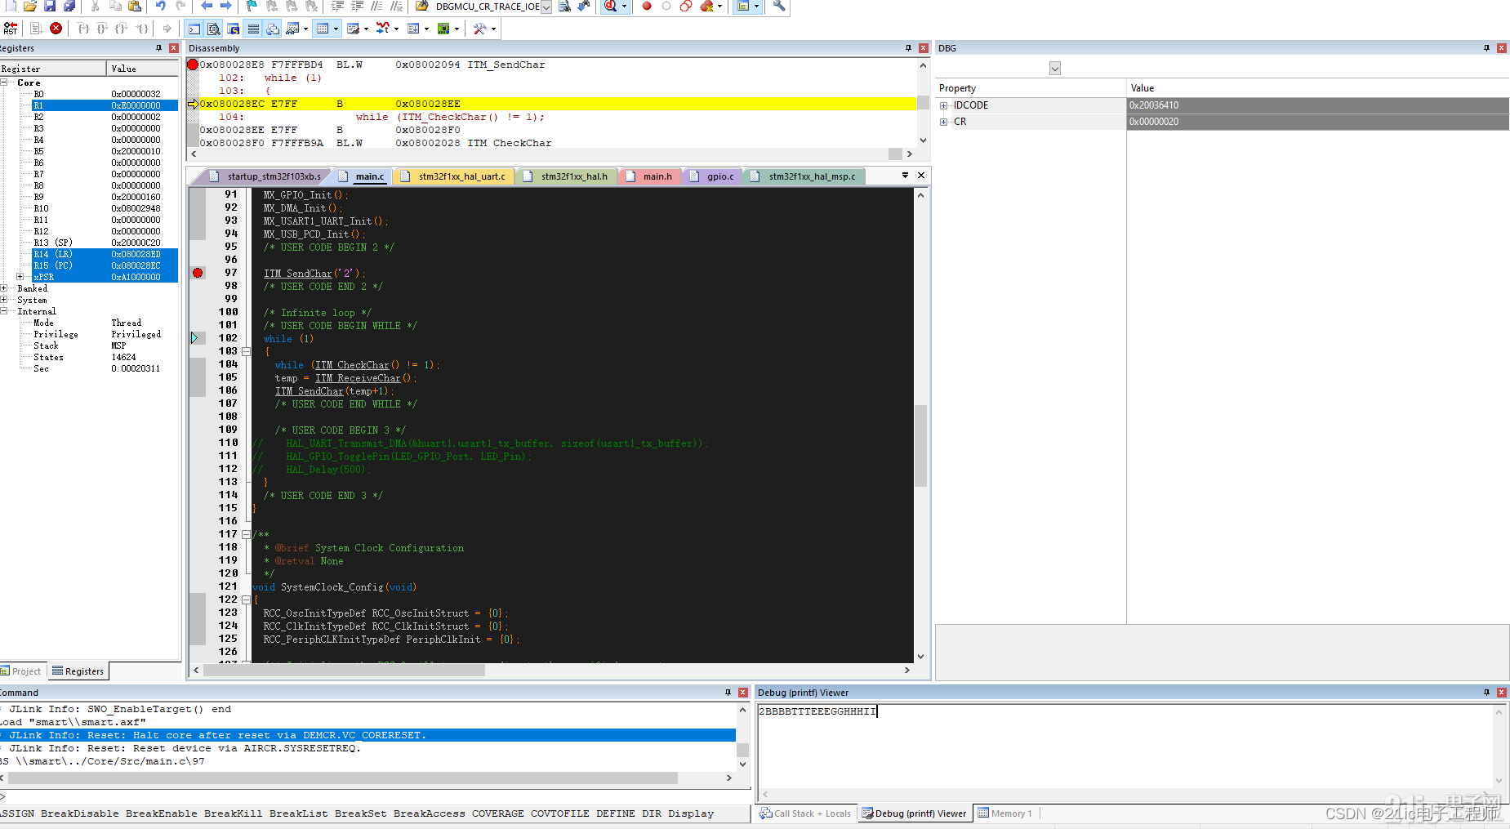Kill all breakpoints icon
Image resolution: width=1510 pixels, height=829 pixels.
[x=707, y=6]
